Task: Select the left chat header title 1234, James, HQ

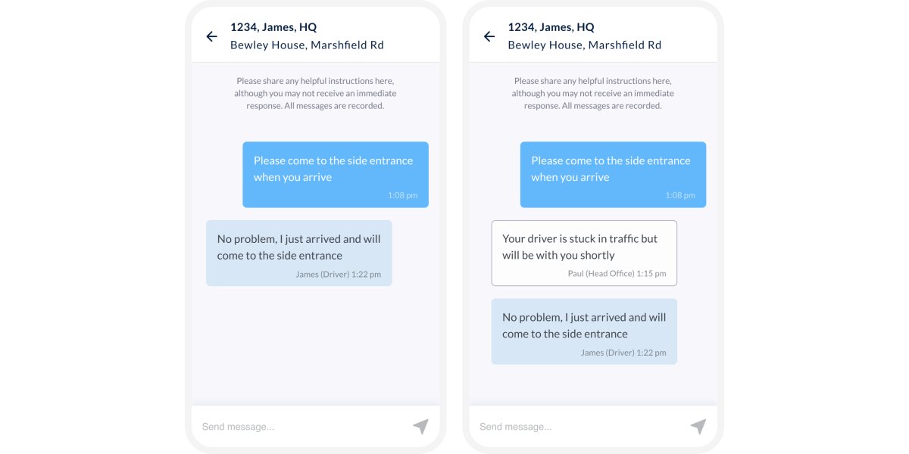Action: point(273,26)
